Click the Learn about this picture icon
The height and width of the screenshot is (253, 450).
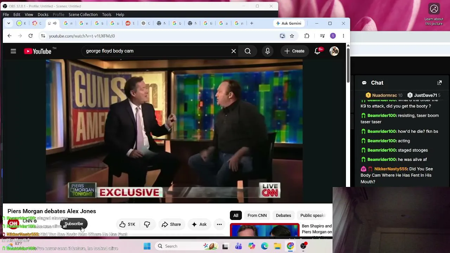tap(434, 9)
